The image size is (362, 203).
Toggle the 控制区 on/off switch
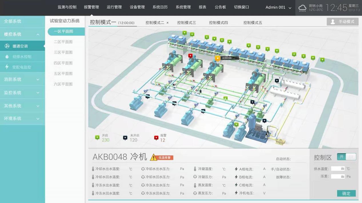pos(347,157)
